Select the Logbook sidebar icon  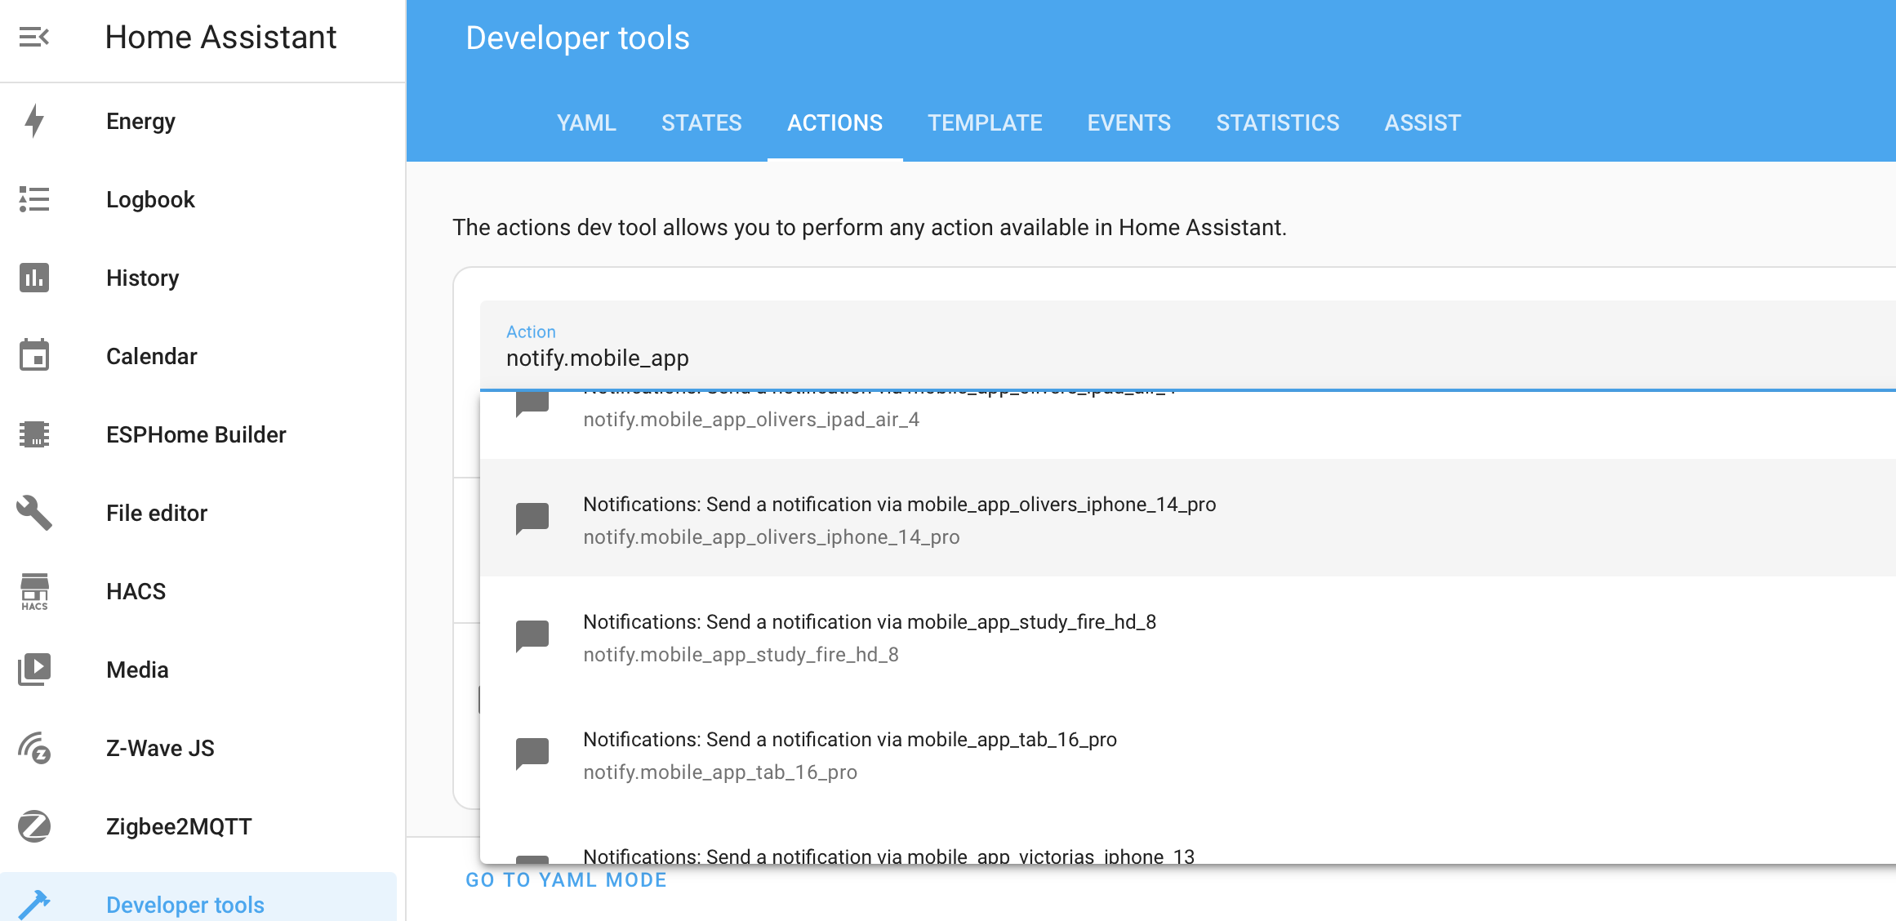point(34,199)
